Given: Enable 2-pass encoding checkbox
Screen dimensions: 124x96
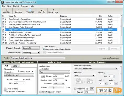Looking at the screenshot, I should pyautogui.click(x=5, y=89).
